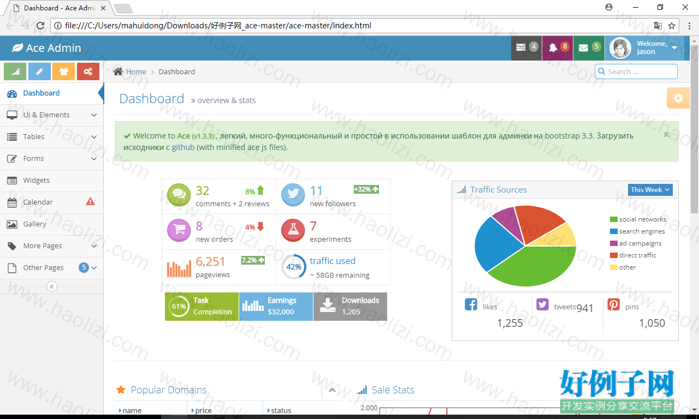
Task: Click the download tray icon in Downloads tile
Action: 328,305
